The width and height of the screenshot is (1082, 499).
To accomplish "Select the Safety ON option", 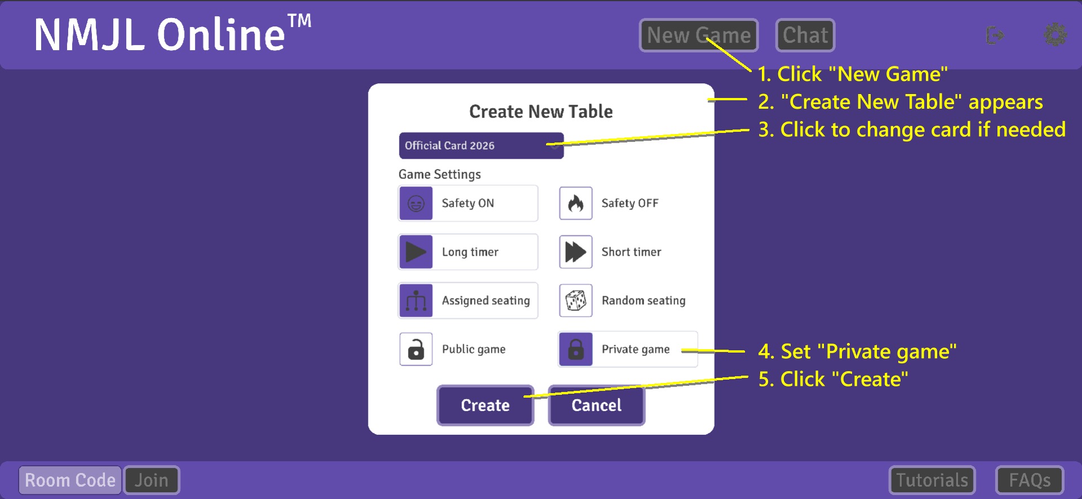I will 468,203.
